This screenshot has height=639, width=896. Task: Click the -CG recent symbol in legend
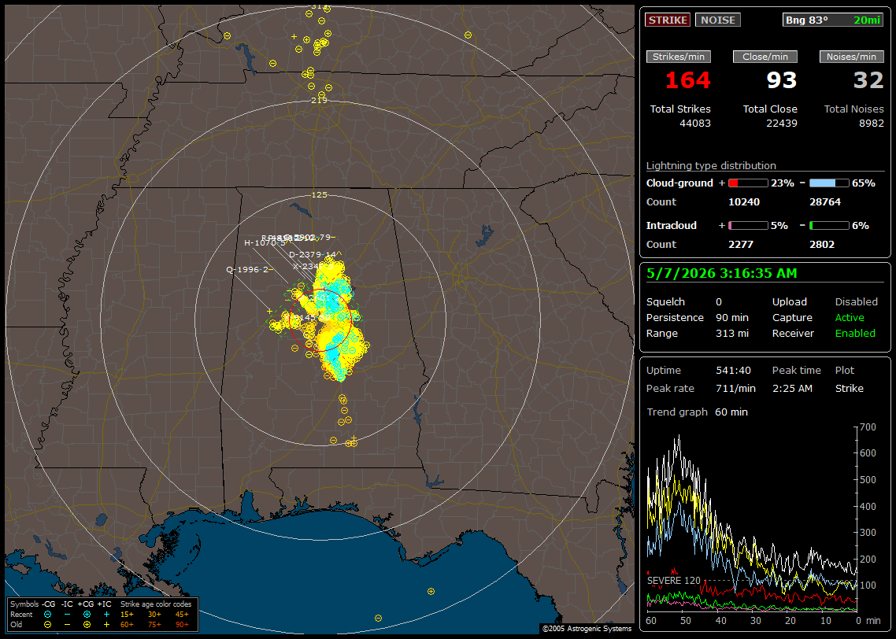[47, 615]
